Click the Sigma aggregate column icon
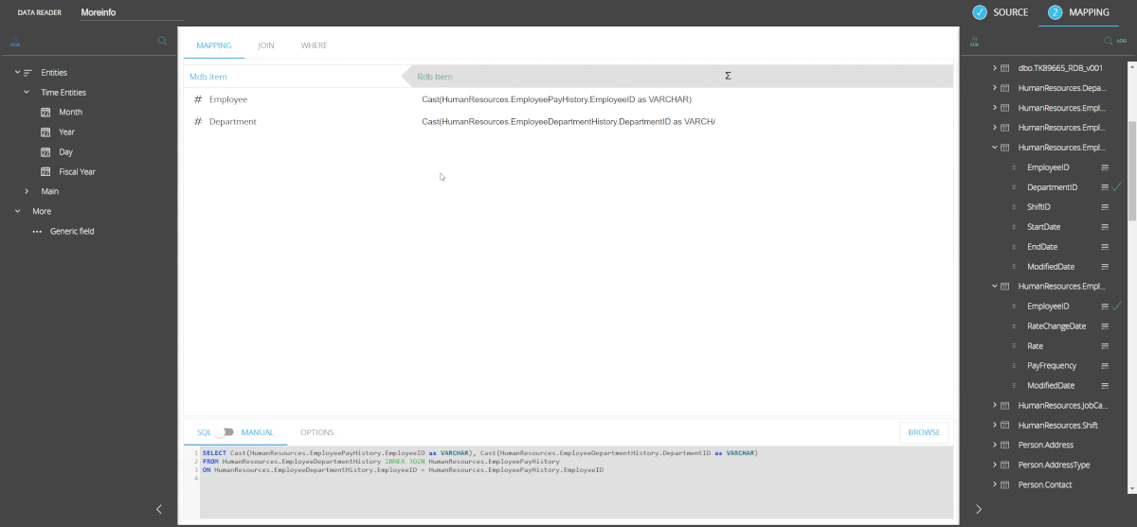The height and width of the screenshot is (527, 1137). 728,76
